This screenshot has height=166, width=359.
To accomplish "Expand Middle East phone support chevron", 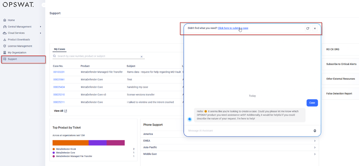I will point(315,154).
